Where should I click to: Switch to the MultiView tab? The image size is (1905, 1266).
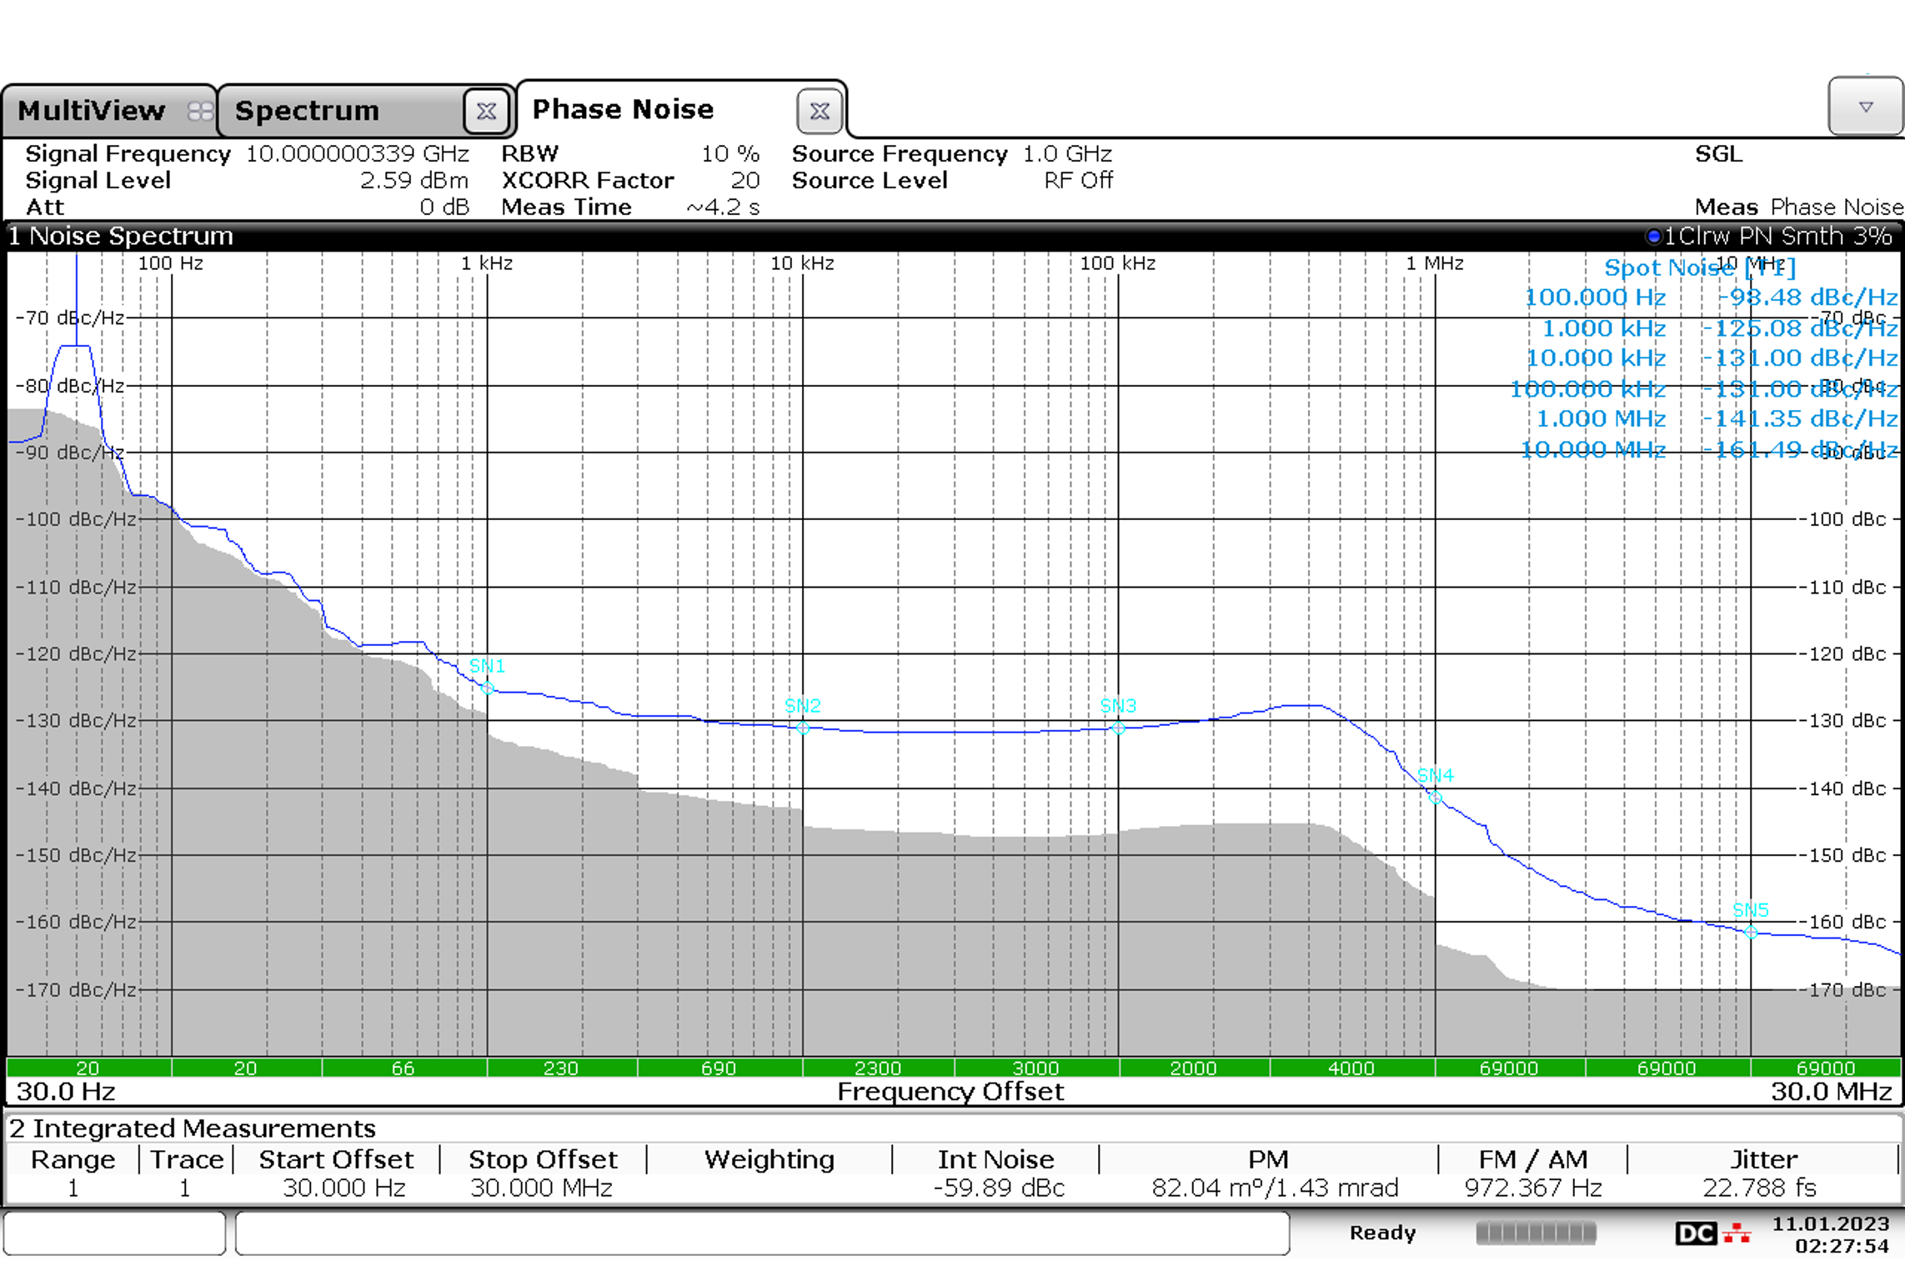[92, 111]
